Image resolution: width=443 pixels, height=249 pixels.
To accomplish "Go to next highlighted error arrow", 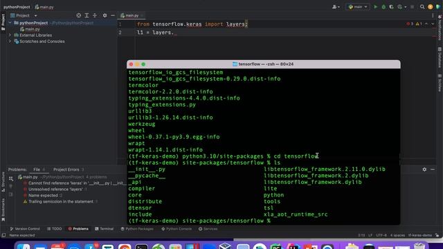I will (x=433, y=24).
